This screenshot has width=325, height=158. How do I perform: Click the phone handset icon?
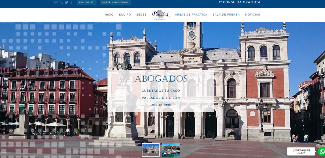(x=61, y=2)
